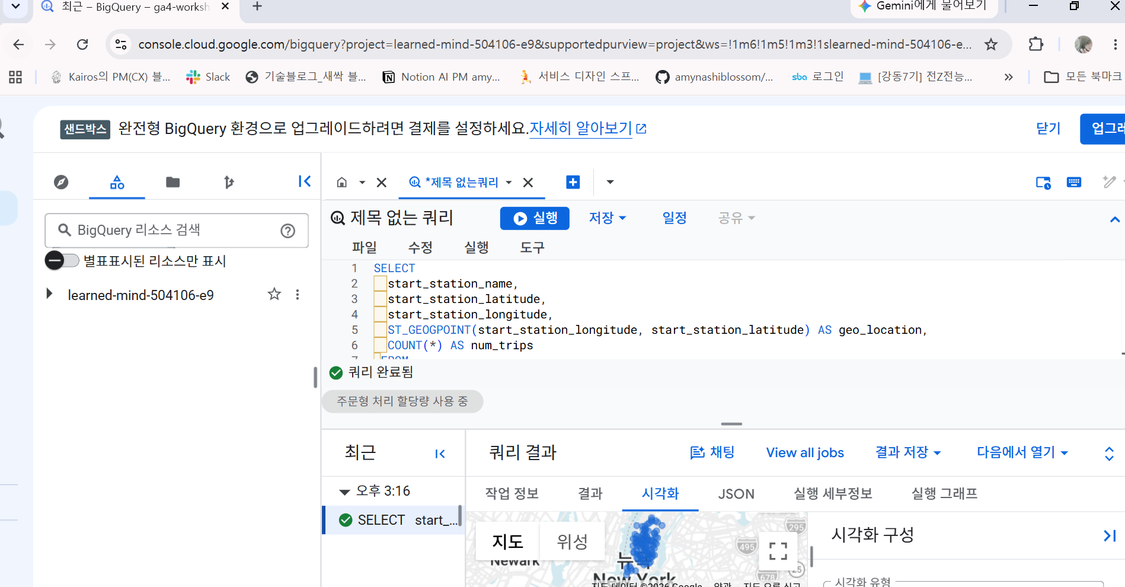1125x587 pixels.
Task: Create a new SQL query tab
Action: [x=573, y=182]
